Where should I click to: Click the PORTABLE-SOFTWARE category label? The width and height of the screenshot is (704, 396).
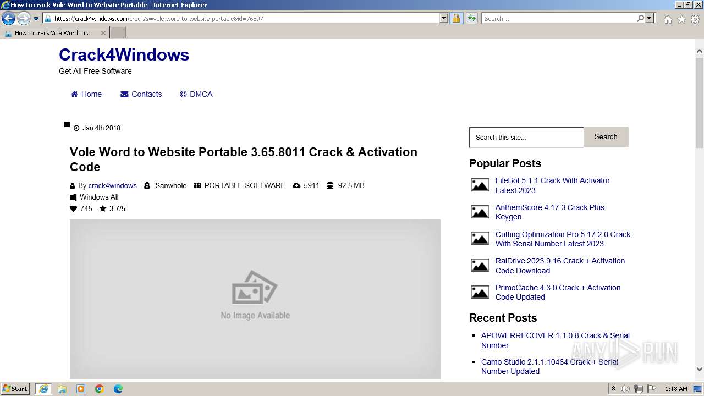click(245, 186)
